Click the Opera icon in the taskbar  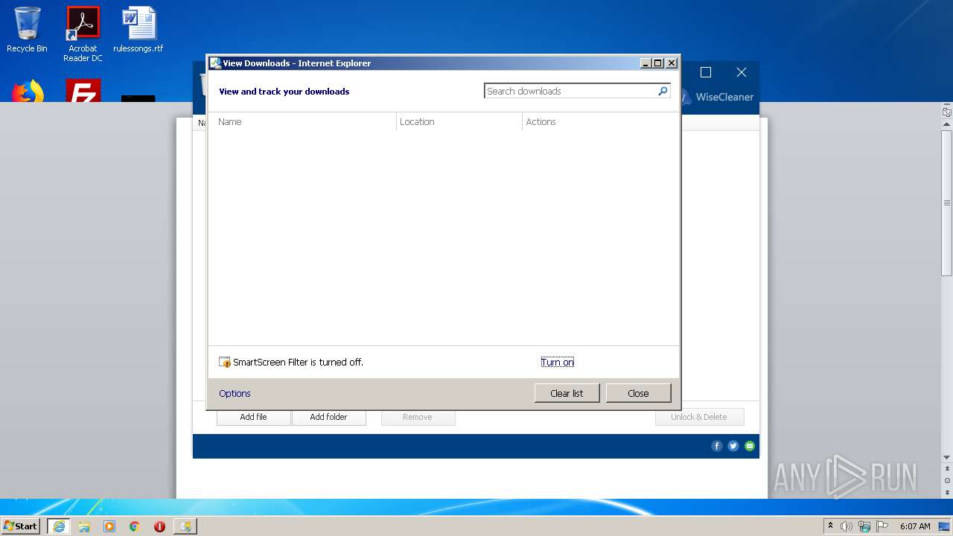(159, 526)
